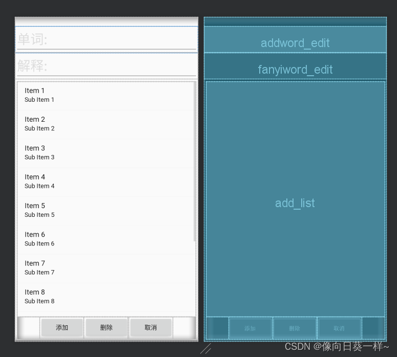
Task: Select fanyiword_edit in the blueprint view
Action: tap(295, 69)
